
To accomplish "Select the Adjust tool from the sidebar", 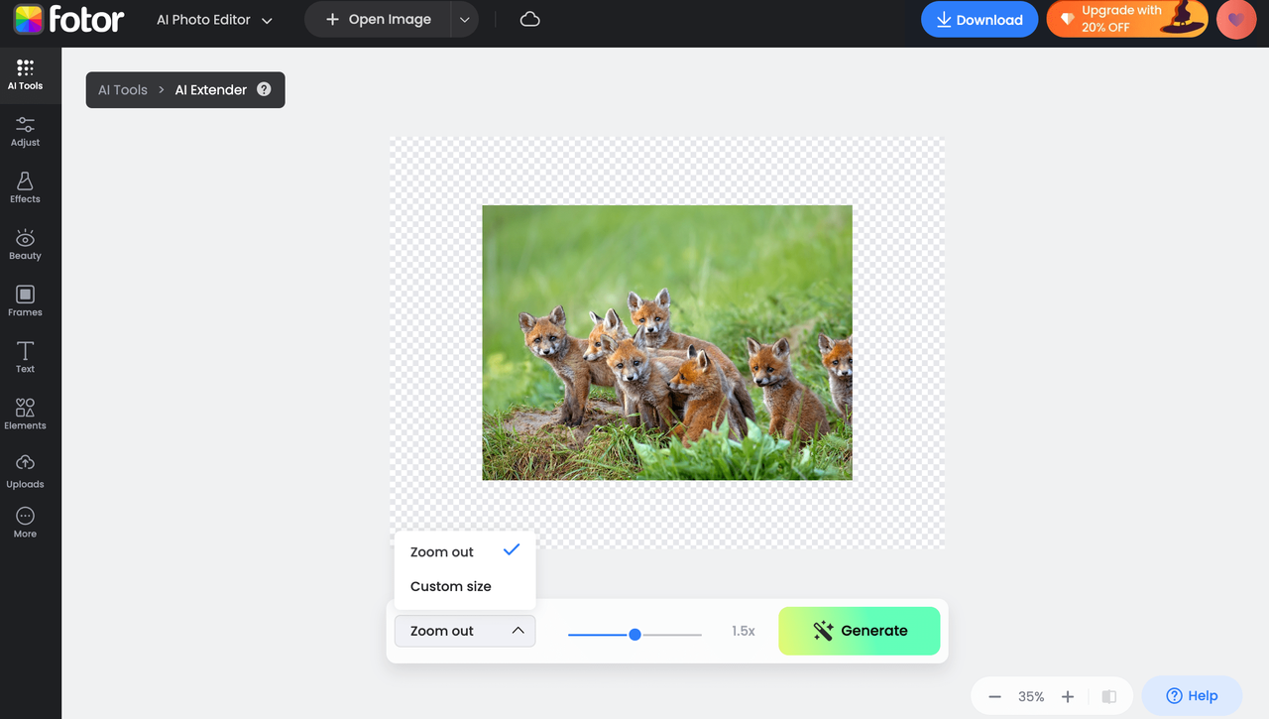I will [x=25, y=130].
